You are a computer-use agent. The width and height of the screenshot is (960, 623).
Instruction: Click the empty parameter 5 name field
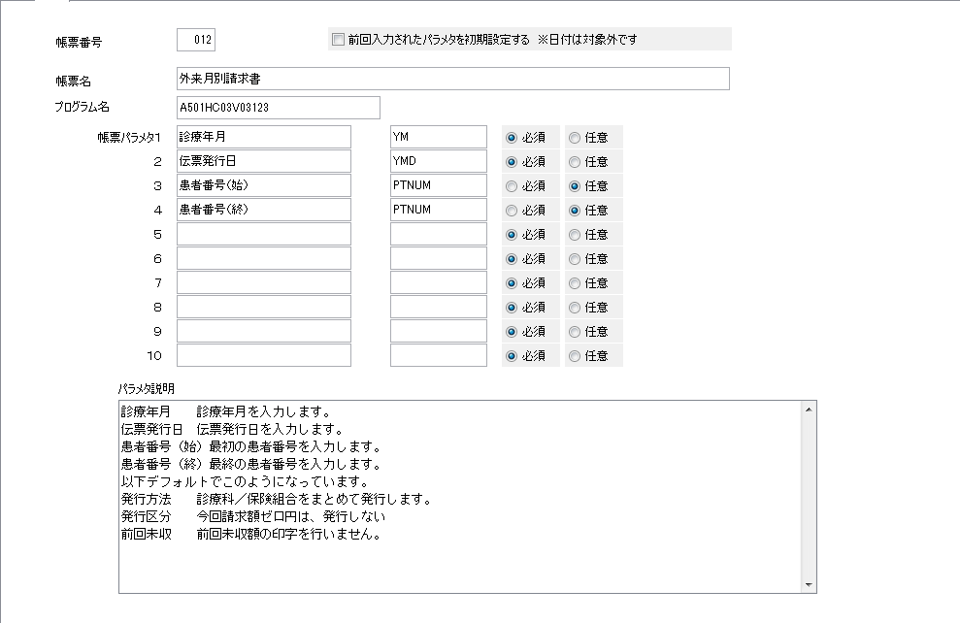click(263, 234)
